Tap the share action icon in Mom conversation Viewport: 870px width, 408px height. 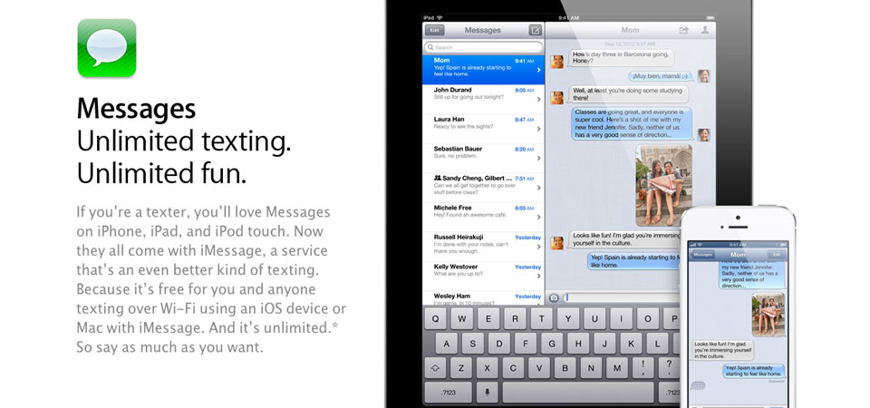tap(683, 30)
